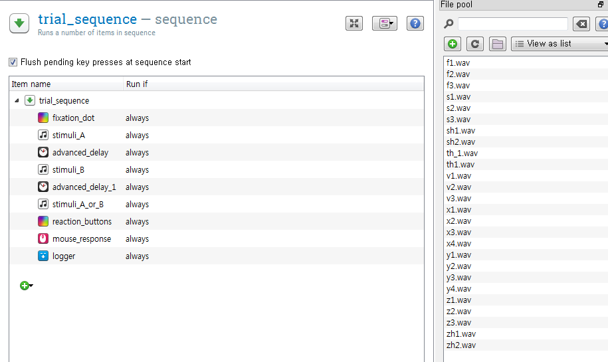The image size is (608, 362).
Task: Add a file to the pool
Action: [x=453, y=44]
